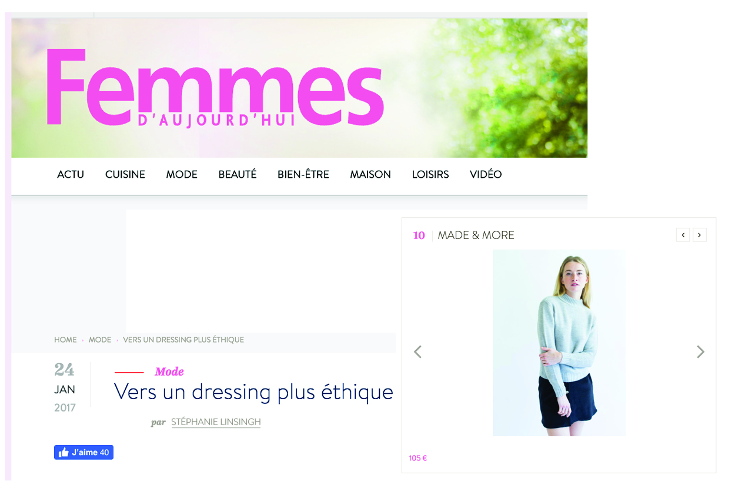Viewport: 735px width, 491px height.
Task: Advance slideshow with large right chevron
Action: click(700, 352)
